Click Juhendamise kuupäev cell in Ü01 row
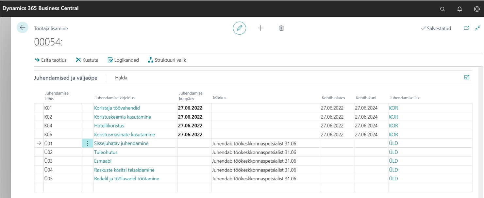The image size is (484, 198). coord(194,143)
